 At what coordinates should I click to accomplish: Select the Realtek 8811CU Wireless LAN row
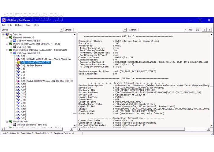pos(47,81)
